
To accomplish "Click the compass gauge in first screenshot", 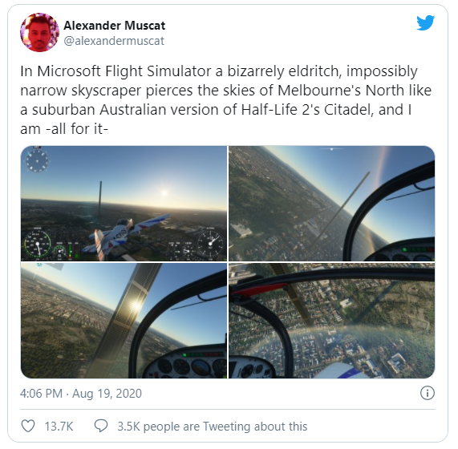I will (x=37, y=160).
